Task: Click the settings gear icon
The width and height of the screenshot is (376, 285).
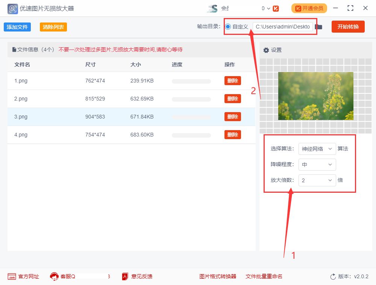Action: (266, 50)
